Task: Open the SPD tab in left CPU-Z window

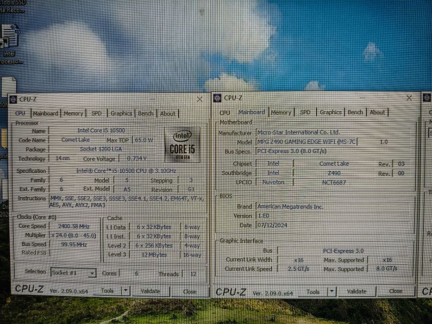Action: [x=96, y=113]
